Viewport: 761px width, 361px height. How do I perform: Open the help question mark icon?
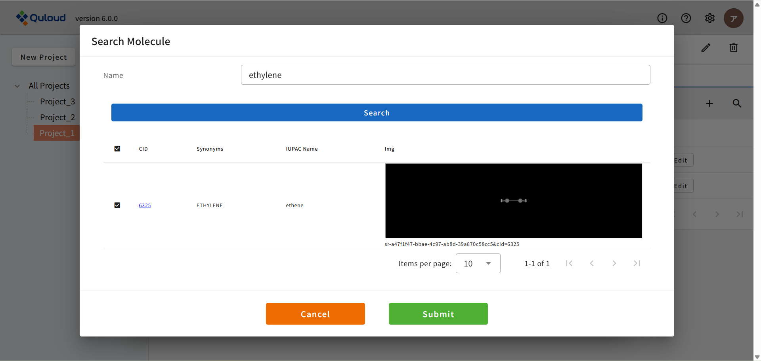pos(686,18)
